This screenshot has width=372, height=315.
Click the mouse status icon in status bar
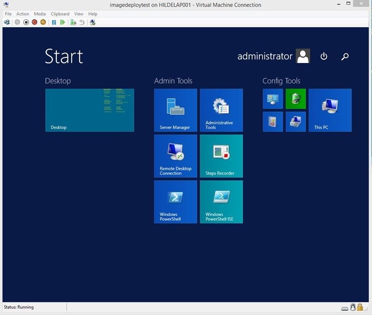(353, 307)
